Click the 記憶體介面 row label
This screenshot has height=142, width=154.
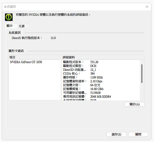(x=72, y=85)
